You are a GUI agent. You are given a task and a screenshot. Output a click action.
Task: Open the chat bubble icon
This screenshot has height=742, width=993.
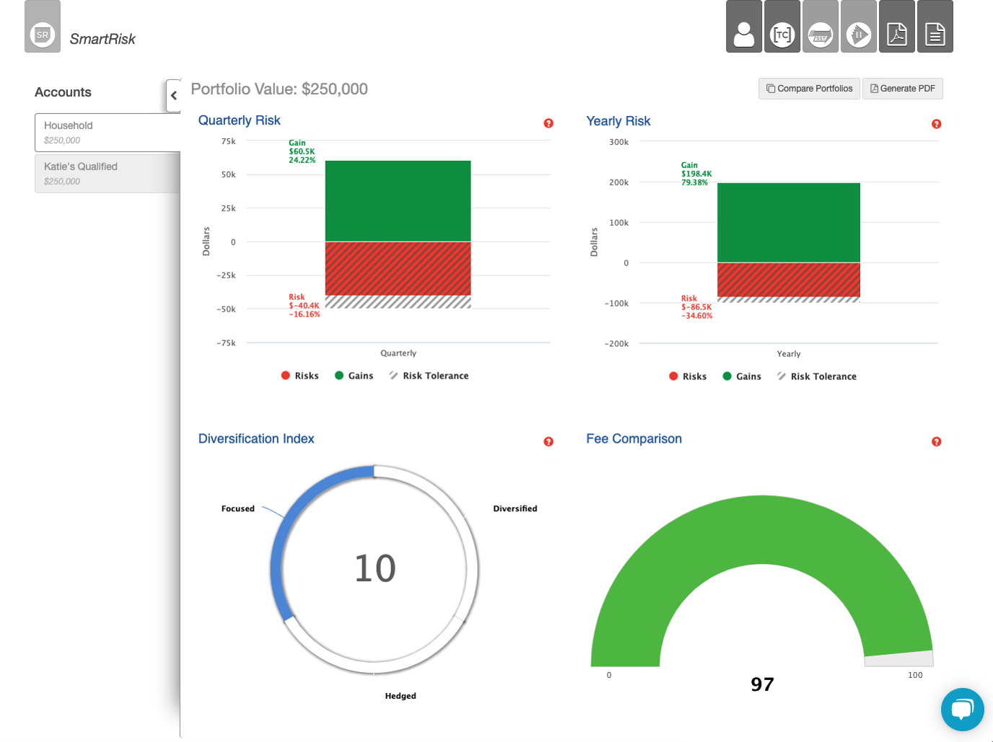pyautogui.click(x=963, y=710)
